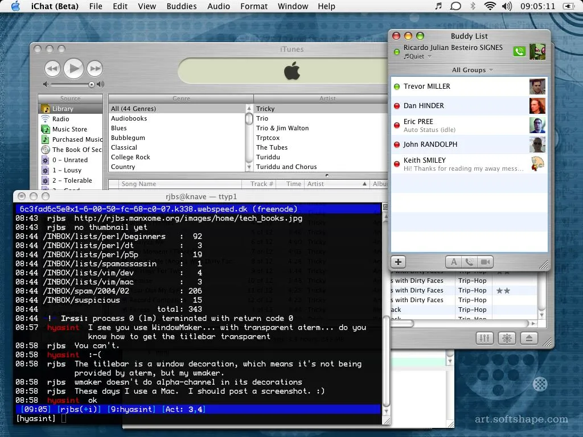Image resolution: width=583 pixels, height=437 pixels.
Task: Open the Format menu
Action: coord(254,6)
